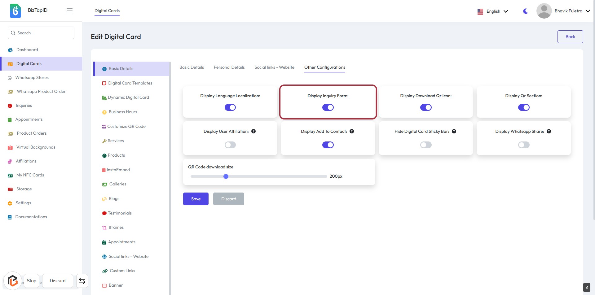
Task: Open Customize QR Code section
Action: 126,126
